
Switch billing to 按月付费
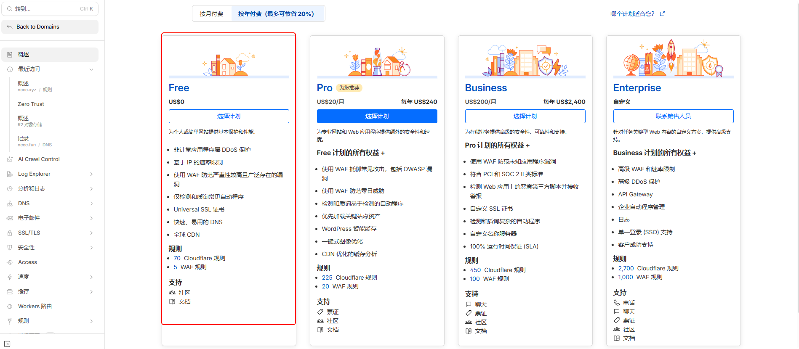[211, 14]
